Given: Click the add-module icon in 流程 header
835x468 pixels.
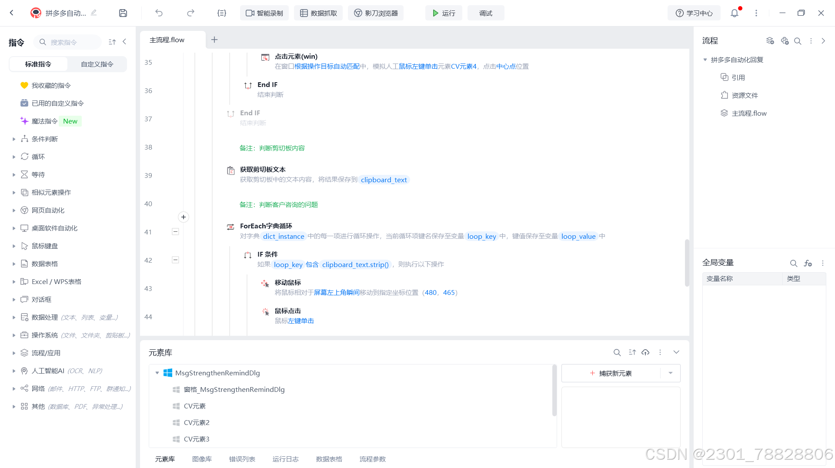Looking at the screenshot, I should [x=785, y=41].
